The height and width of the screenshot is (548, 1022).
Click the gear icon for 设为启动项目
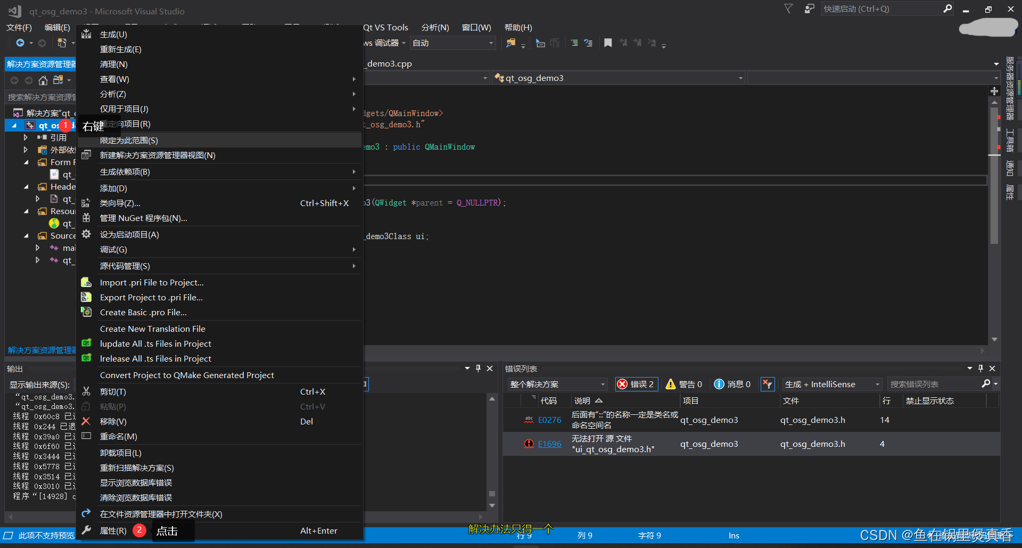[86, 234]
